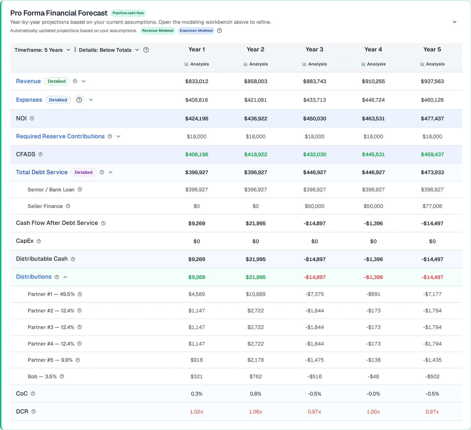471x430 pixels.
Task: Click the Revenue: Modeled badge
Action: point(158,30)
